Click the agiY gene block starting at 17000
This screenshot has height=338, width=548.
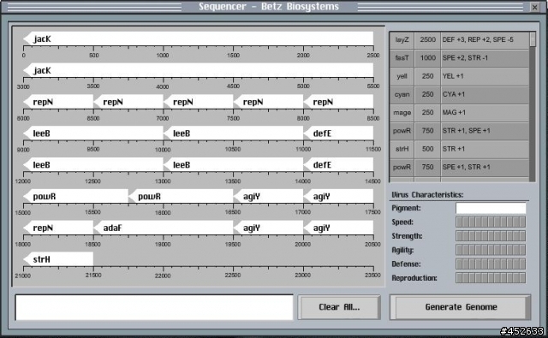[x=338, y=196]
